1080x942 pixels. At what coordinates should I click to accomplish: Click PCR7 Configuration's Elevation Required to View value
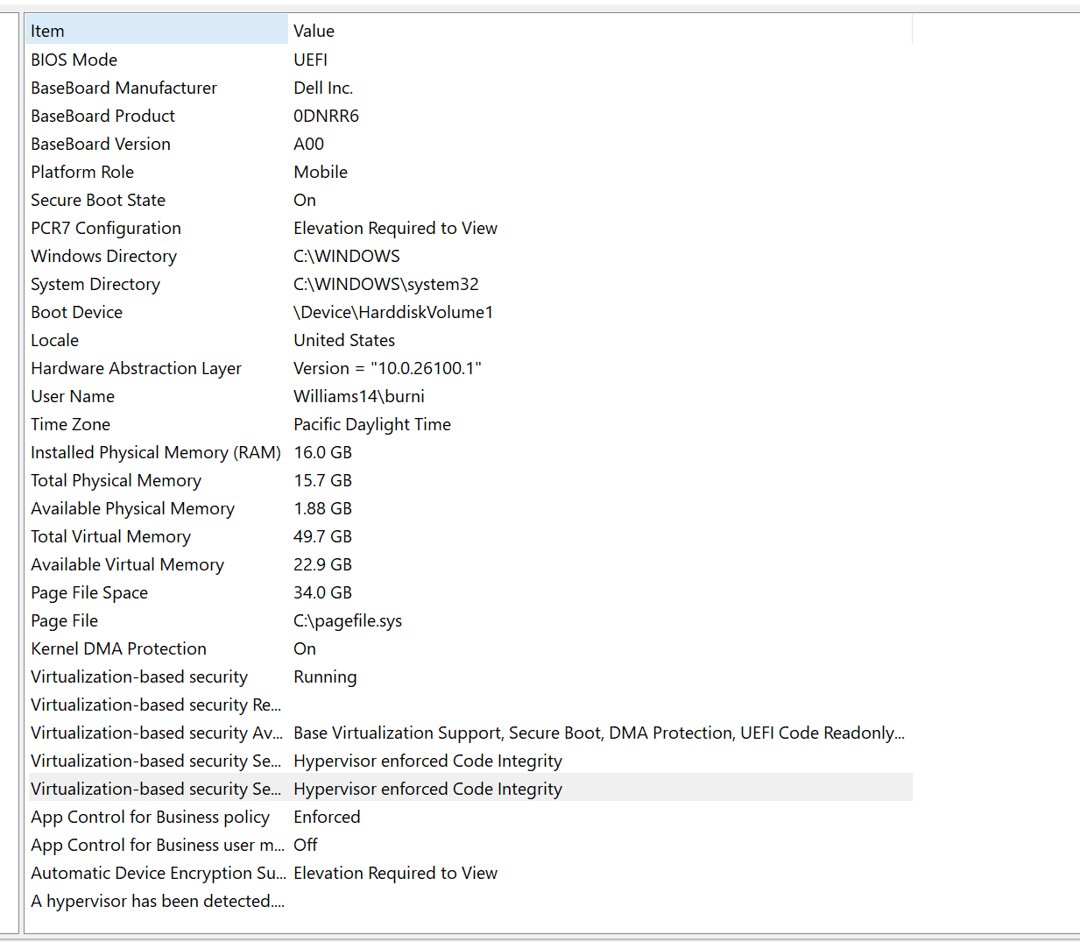point(395,228)
